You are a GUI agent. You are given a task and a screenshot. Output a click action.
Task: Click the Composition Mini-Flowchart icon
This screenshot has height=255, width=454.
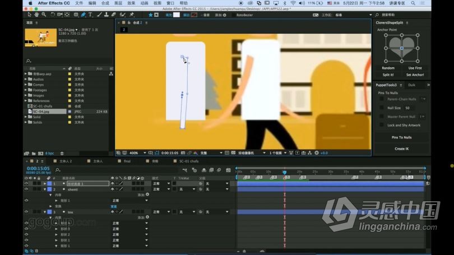coord(185,170)
